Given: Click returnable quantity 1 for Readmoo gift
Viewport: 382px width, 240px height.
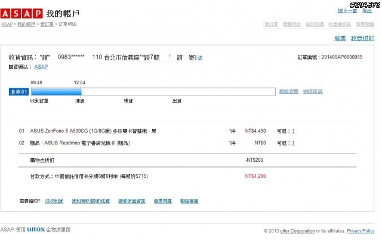Looking at the screenshot, I should [x=293, y=143].
